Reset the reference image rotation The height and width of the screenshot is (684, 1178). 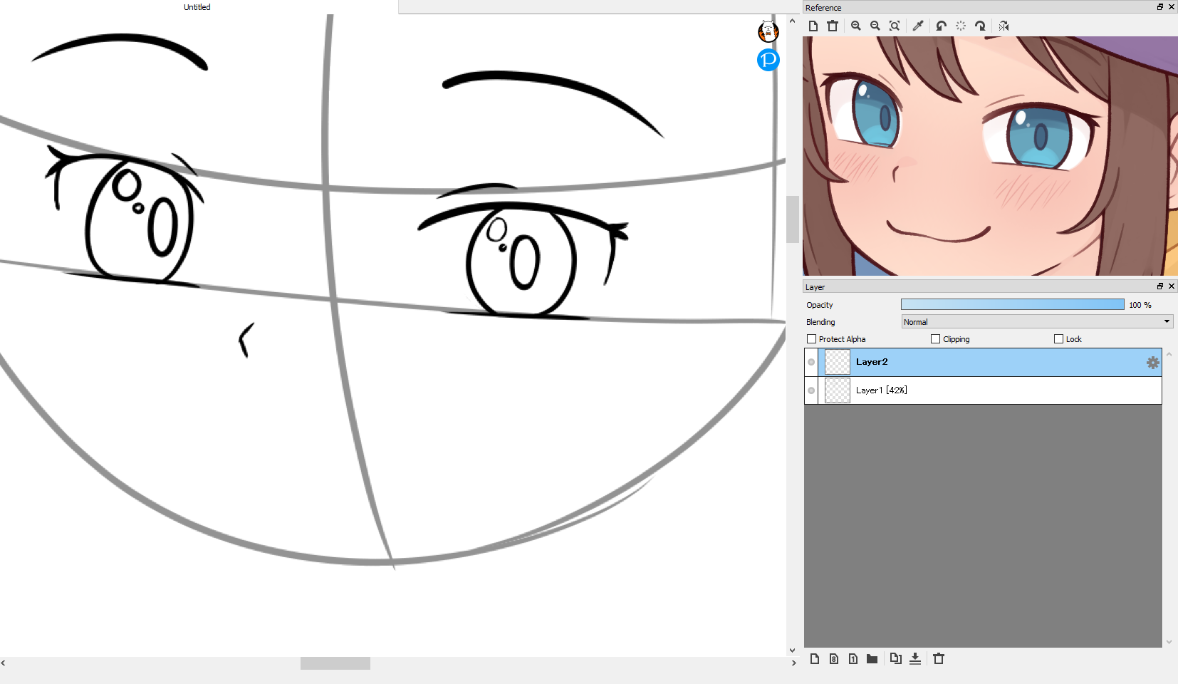961,26
